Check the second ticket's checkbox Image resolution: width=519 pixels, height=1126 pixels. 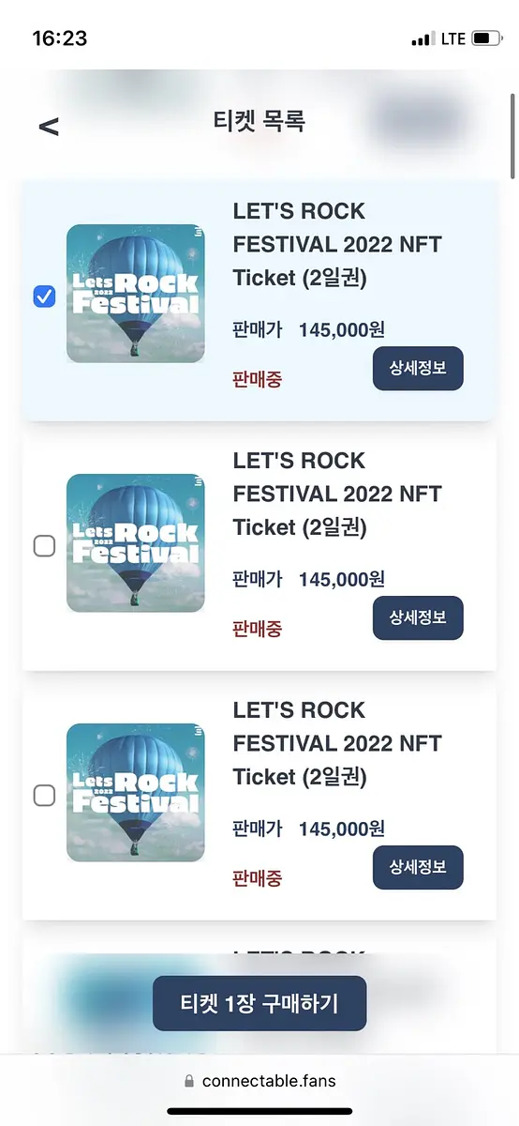coord(44,545)
